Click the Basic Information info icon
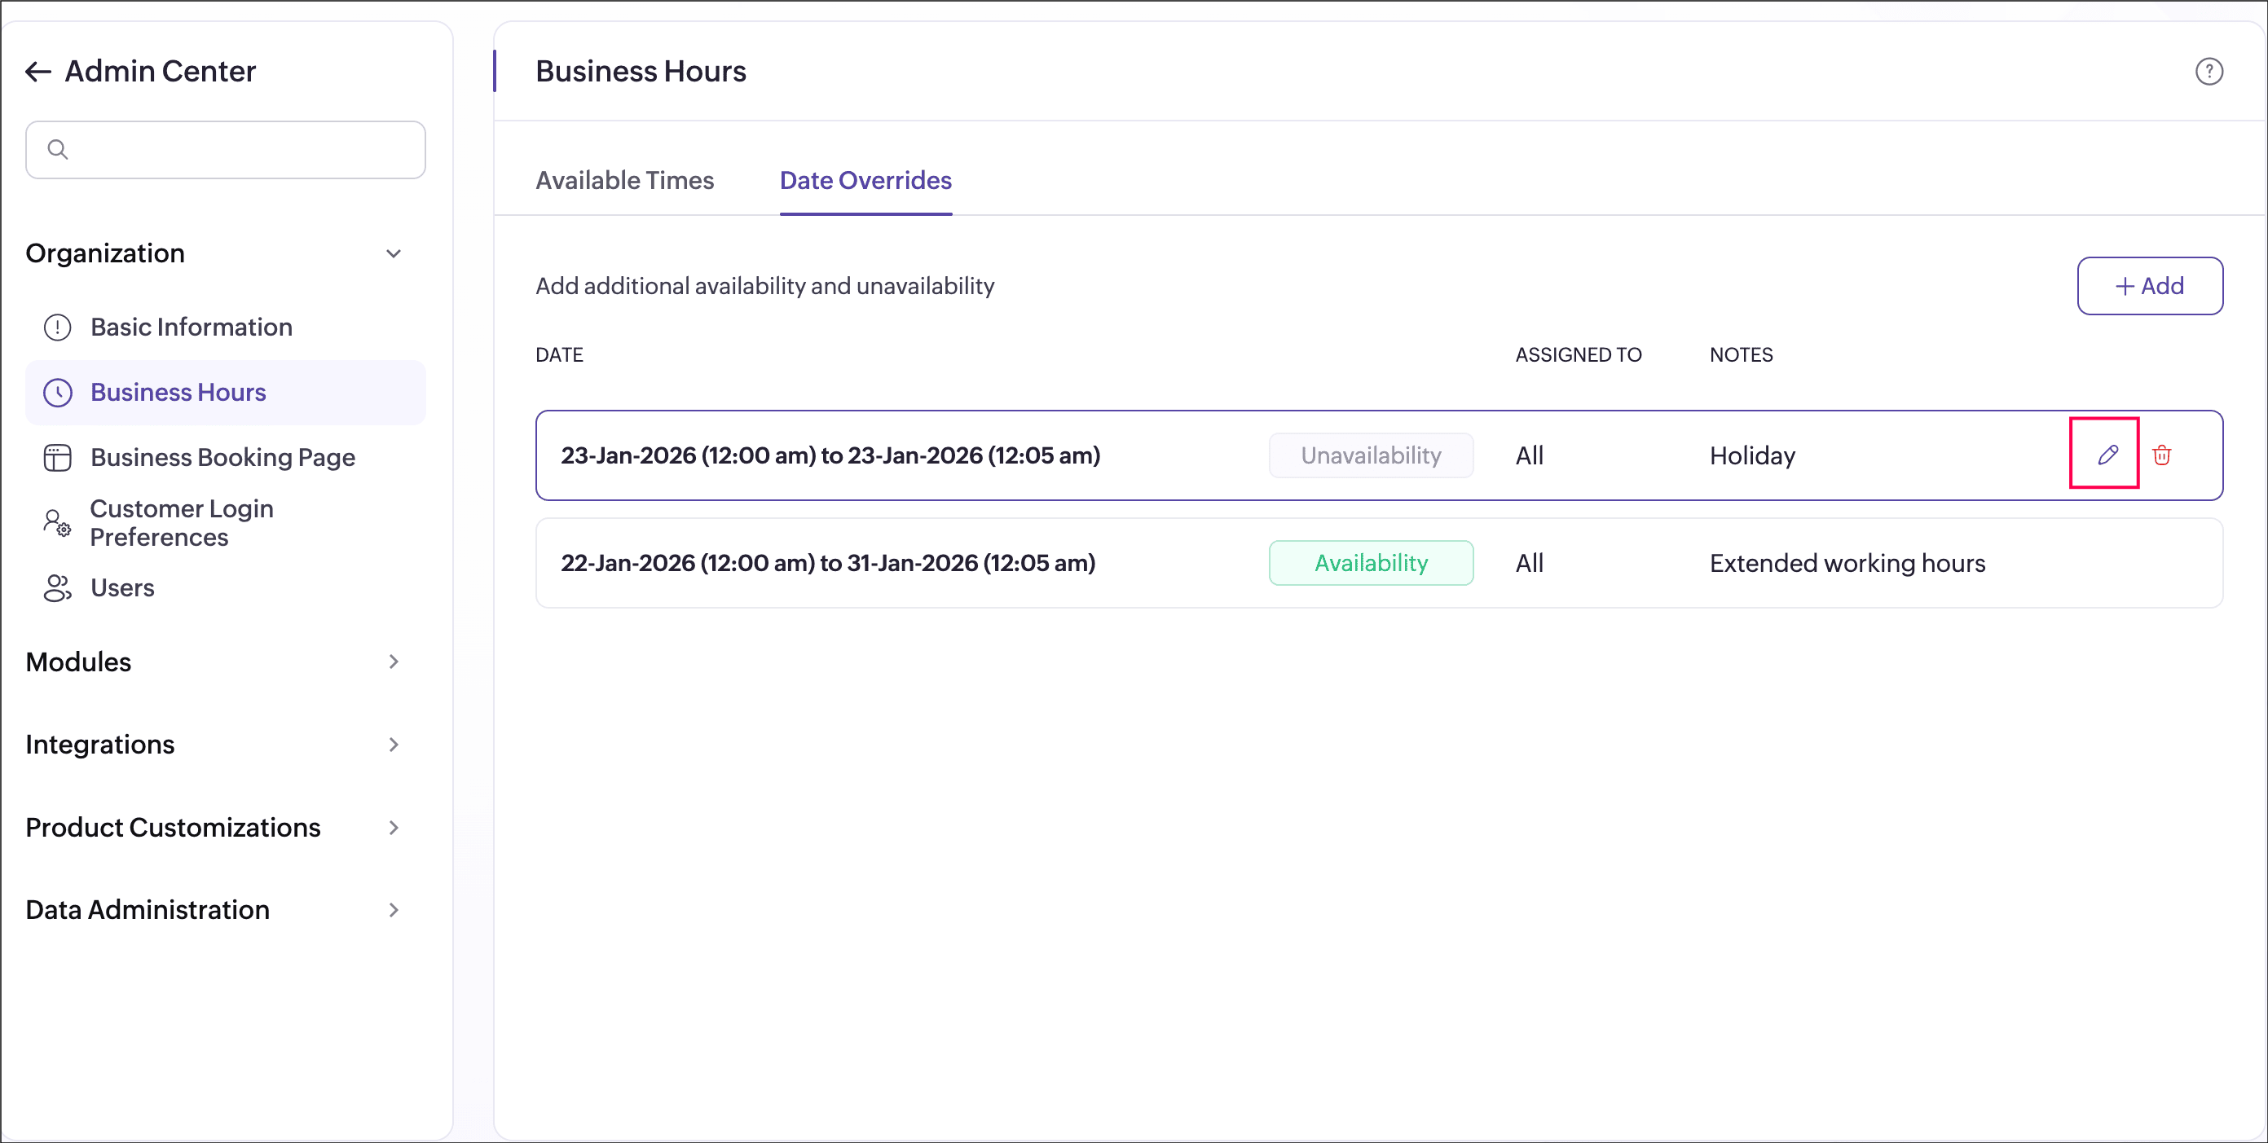 [x=58, y=328]
